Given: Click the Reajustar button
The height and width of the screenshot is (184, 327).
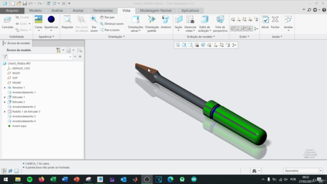Looking at the screenshot, I should point(67,22).
